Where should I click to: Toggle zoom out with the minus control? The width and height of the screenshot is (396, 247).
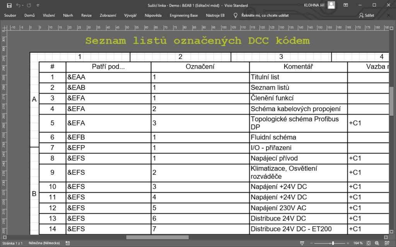pyautogui.click(x=311, y=243)
